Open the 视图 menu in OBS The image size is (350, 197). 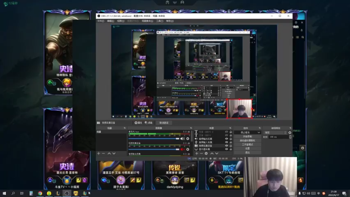coord(121,21)
